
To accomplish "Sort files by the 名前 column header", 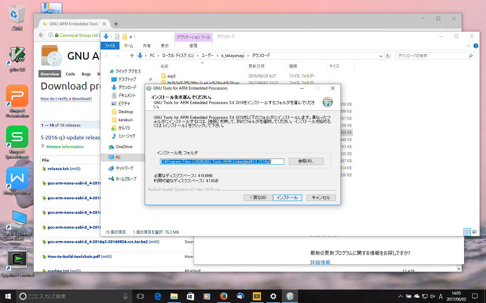I will 164,66.
